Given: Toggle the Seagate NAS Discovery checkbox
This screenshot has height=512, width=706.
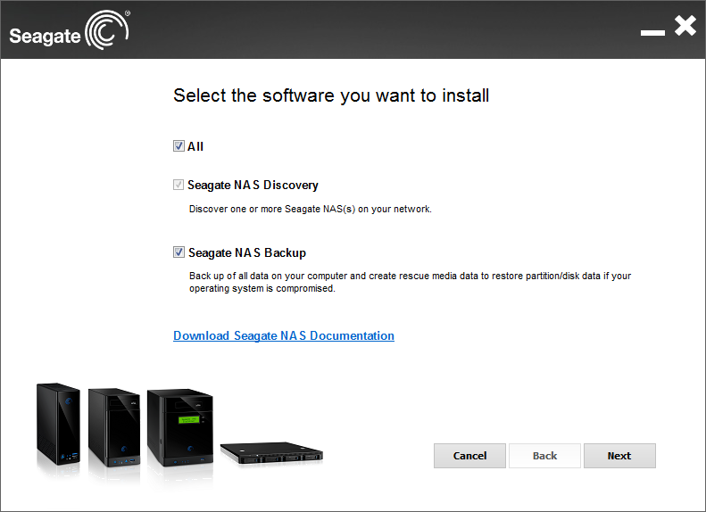Looking at the screenshot, I should (x=179, y=185).
